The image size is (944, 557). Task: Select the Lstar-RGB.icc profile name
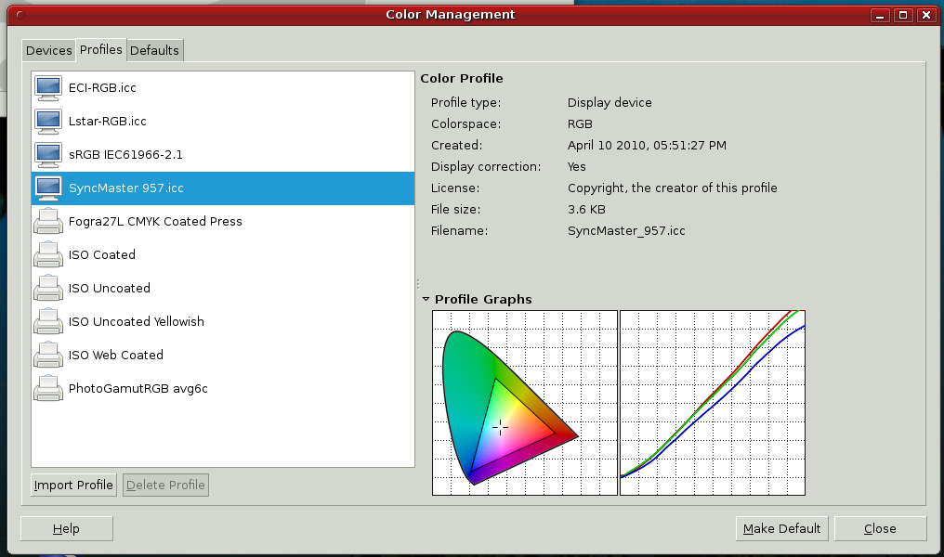click(x=108, y=122)
